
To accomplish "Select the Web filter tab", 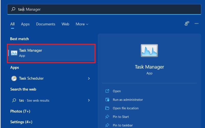I will tap(65, 24).
